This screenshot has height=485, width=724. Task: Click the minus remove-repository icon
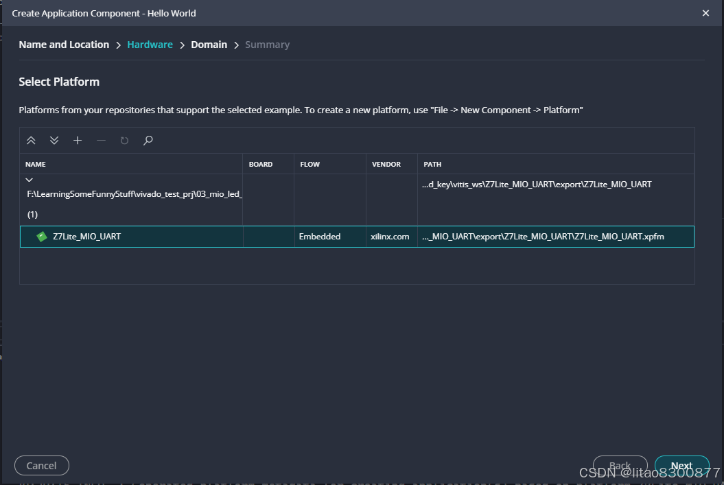tap(101, 140)
